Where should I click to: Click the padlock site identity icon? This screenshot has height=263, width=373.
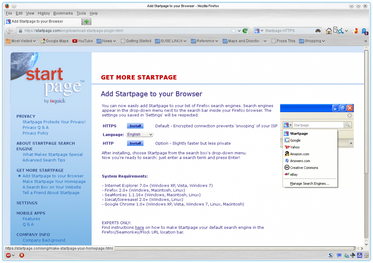coord(20,31)
